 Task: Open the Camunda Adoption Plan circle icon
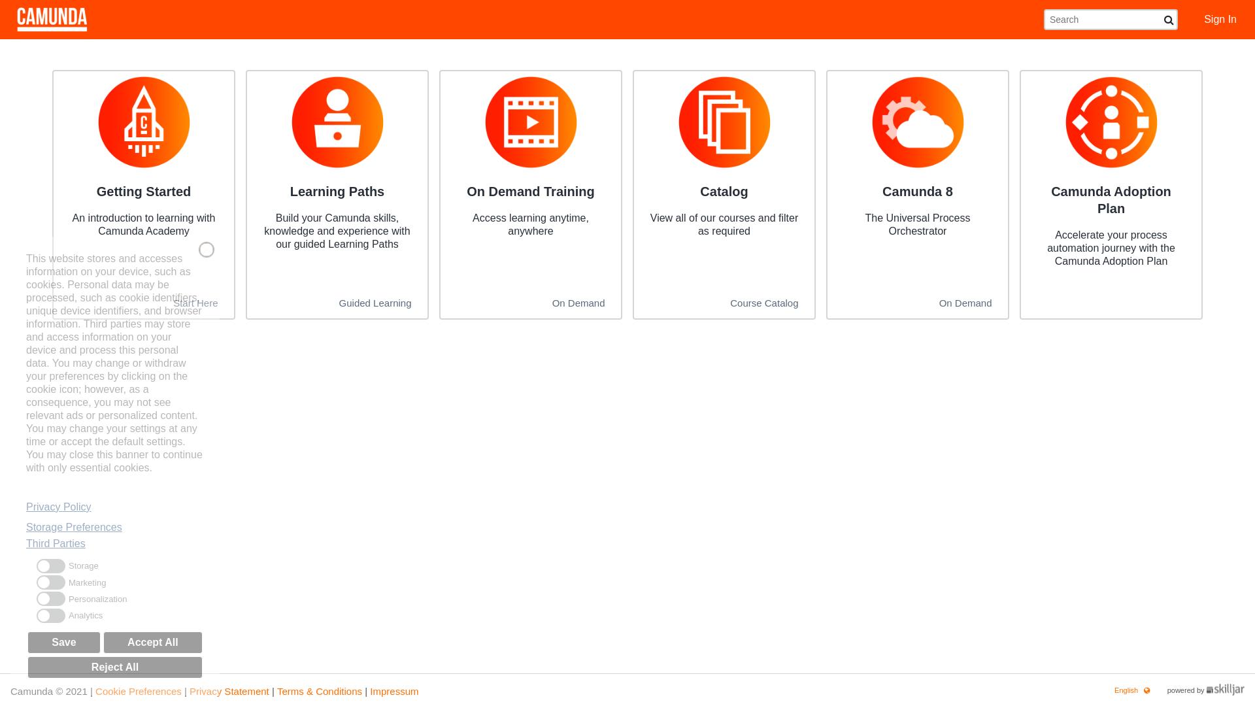coord(1111,122)
